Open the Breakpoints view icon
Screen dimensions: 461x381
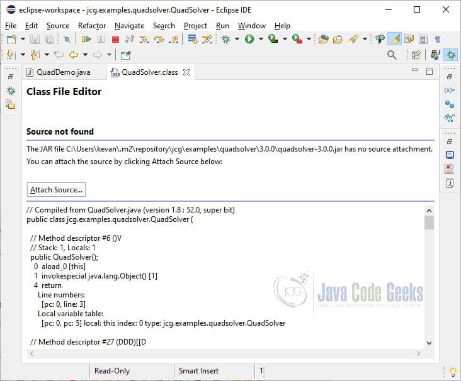point(450,104)
